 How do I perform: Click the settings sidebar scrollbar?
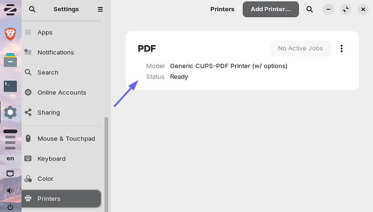(106, 164)
